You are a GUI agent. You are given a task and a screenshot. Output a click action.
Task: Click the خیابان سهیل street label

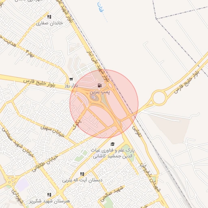(52, 131)
